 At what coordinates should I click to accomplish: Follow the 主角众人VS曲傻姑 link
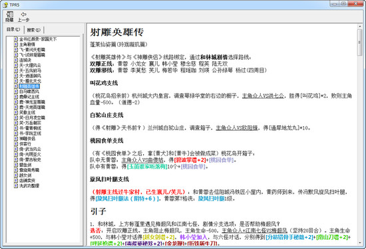coord(142,160)
